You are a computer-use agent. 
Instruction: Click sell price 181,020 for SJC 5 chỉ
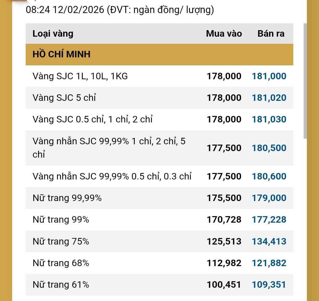[x=269, y=98]
